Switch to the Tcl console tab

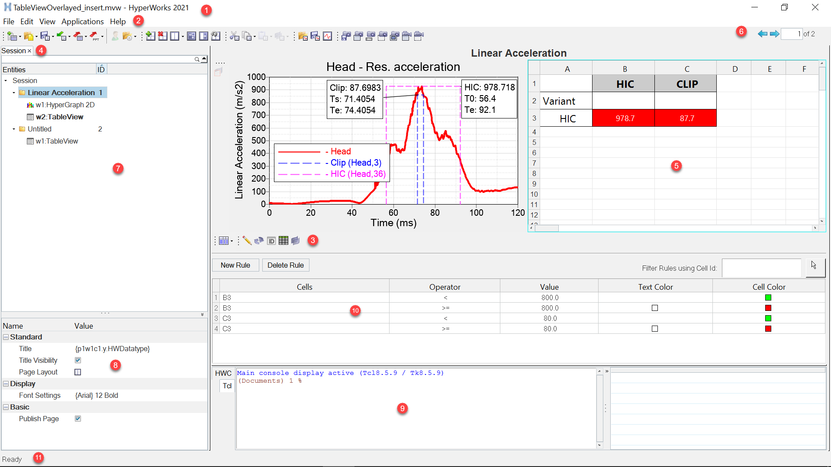point(227,386)
